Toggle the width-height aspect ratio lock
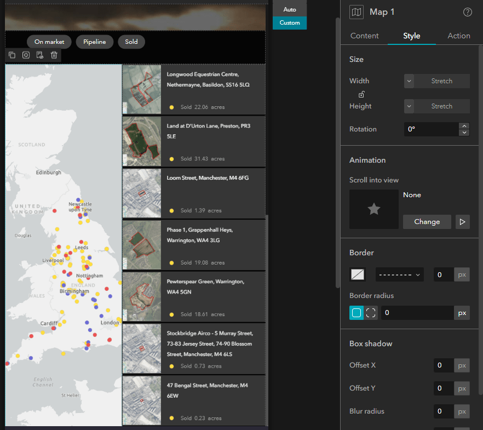The image size is (483, 430). coord(361,94)
